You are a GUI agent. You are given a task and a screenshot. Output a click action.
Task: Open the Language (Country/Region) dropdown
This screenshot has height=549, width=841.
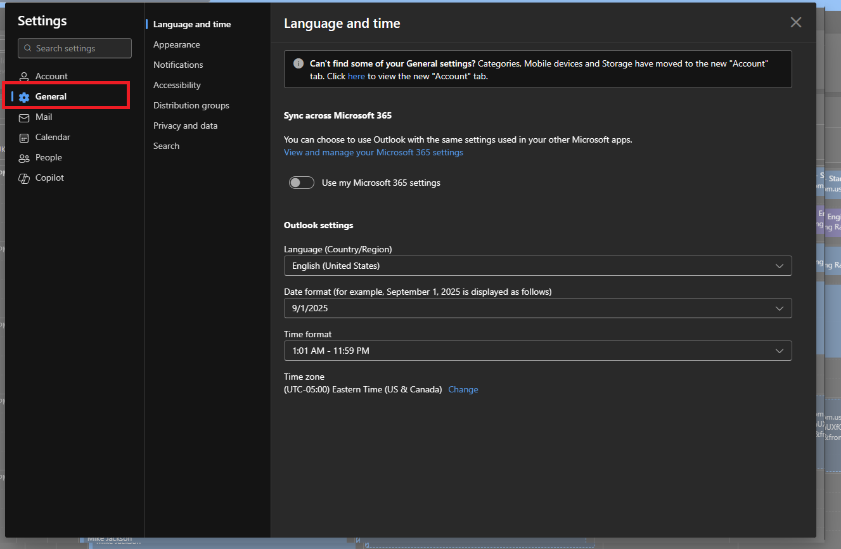pyautogui.click(x=537, y=266)
